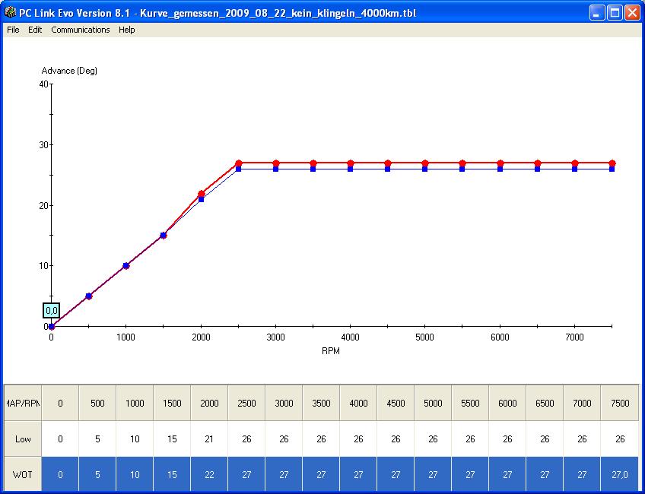Click the 0,0 value label on graph

52,310
